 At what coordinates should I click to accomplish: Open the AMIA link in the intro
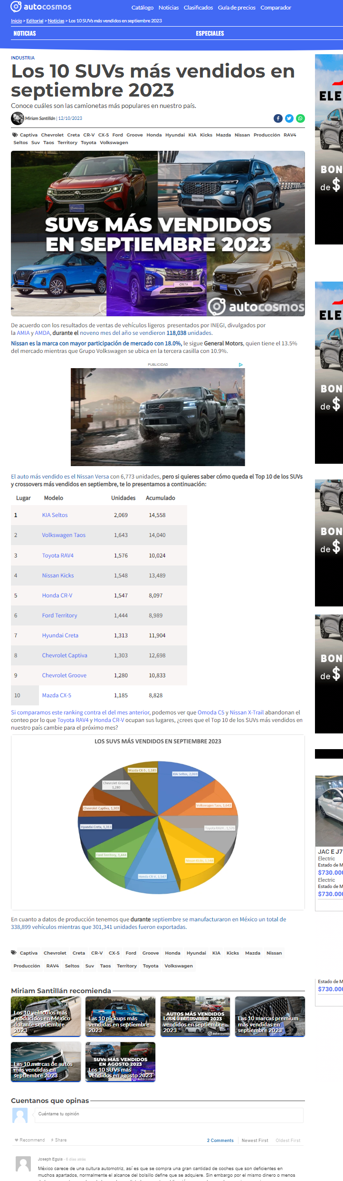[x=23, y=333]
